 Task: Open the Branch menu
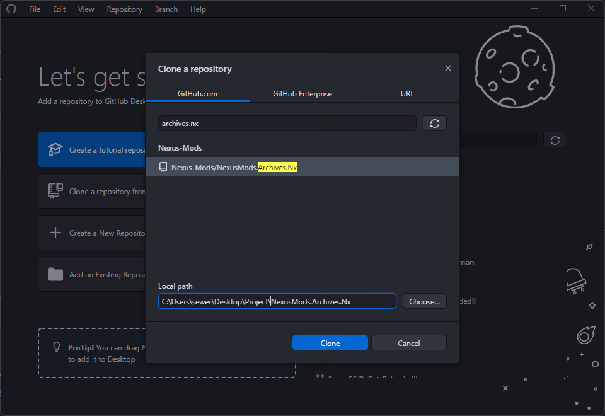[x=166, y=9]
